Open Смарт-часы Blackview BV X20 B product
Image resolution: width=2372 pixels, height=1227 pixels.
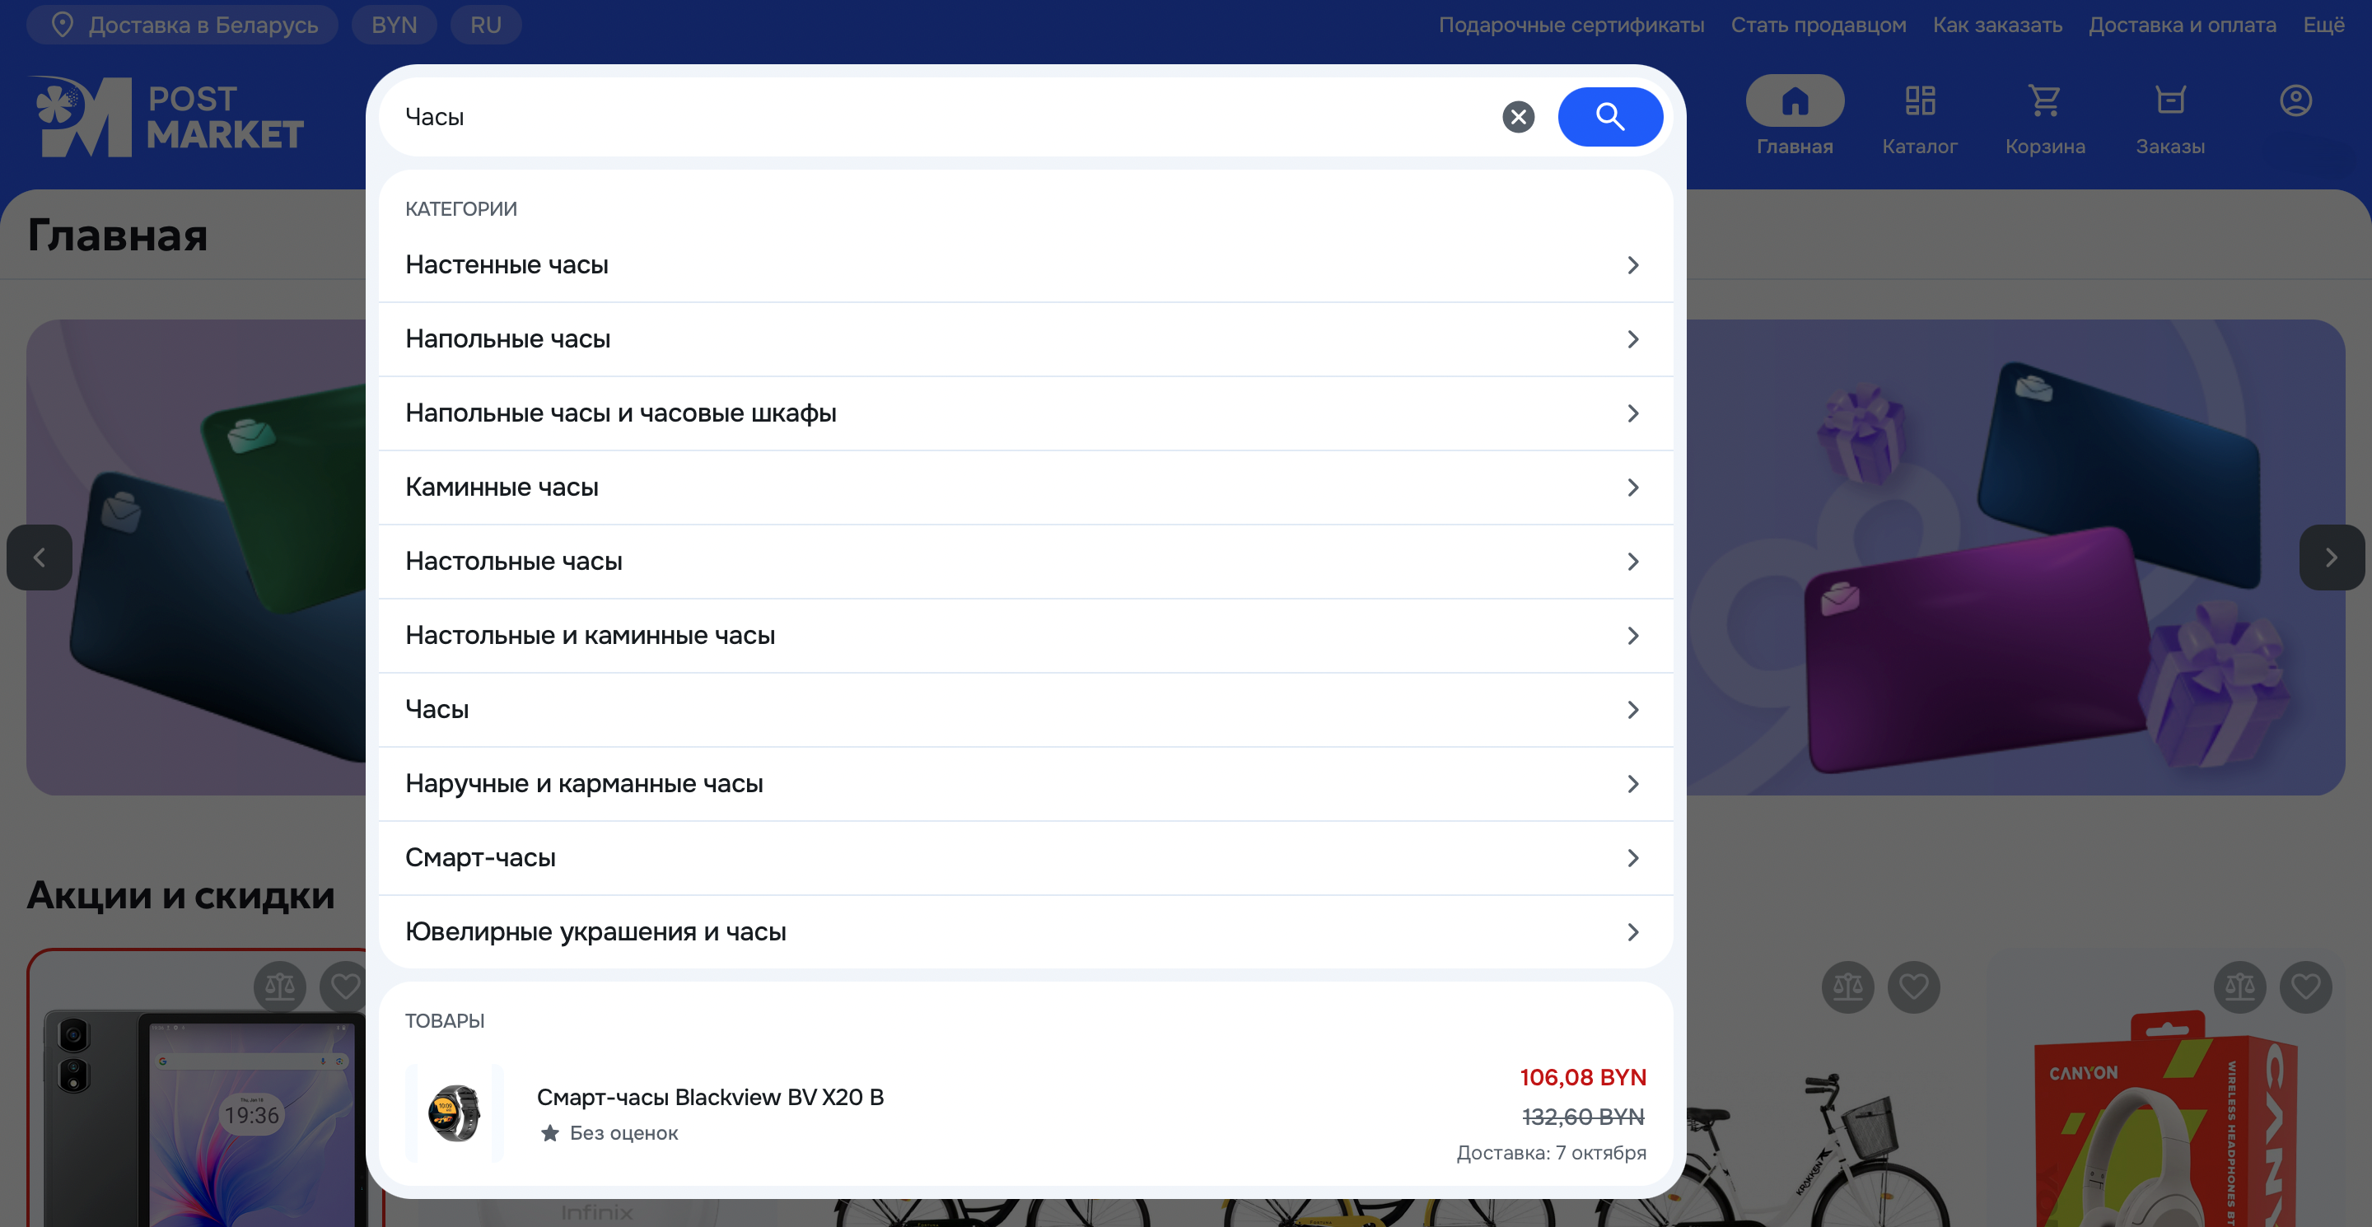click(709, 1097)
